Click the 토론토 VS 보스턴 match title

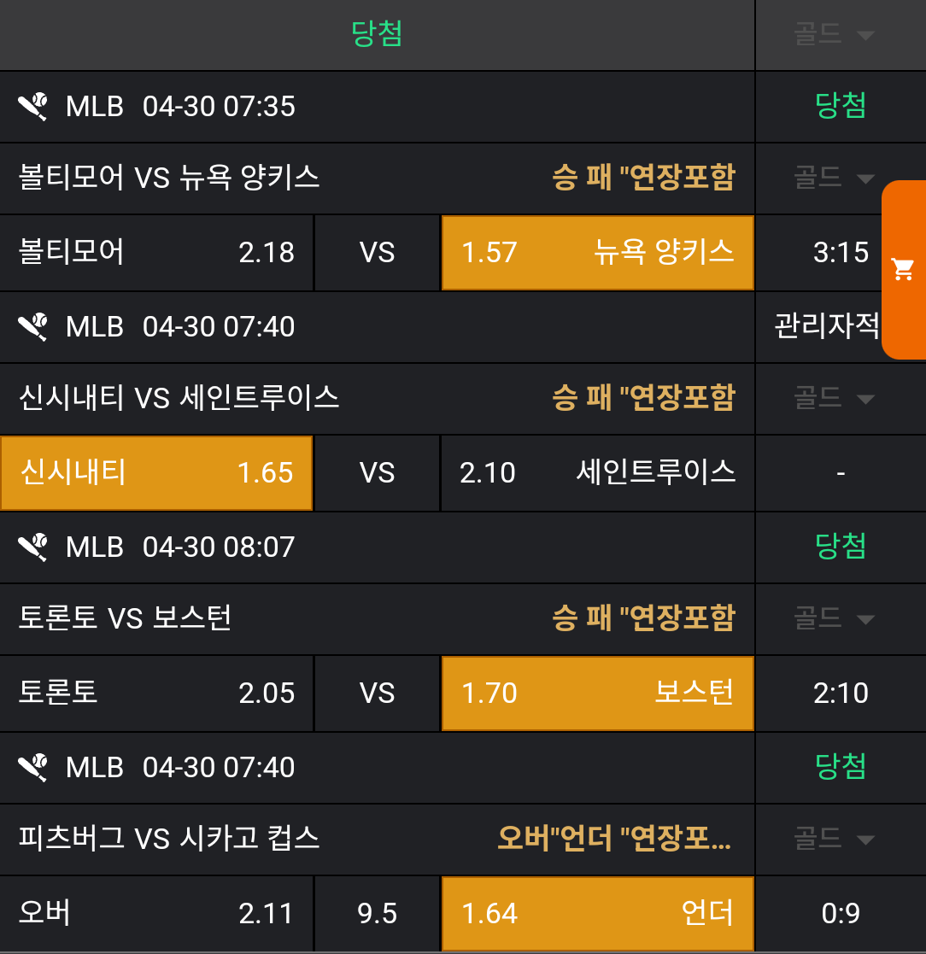coord(126,619)
